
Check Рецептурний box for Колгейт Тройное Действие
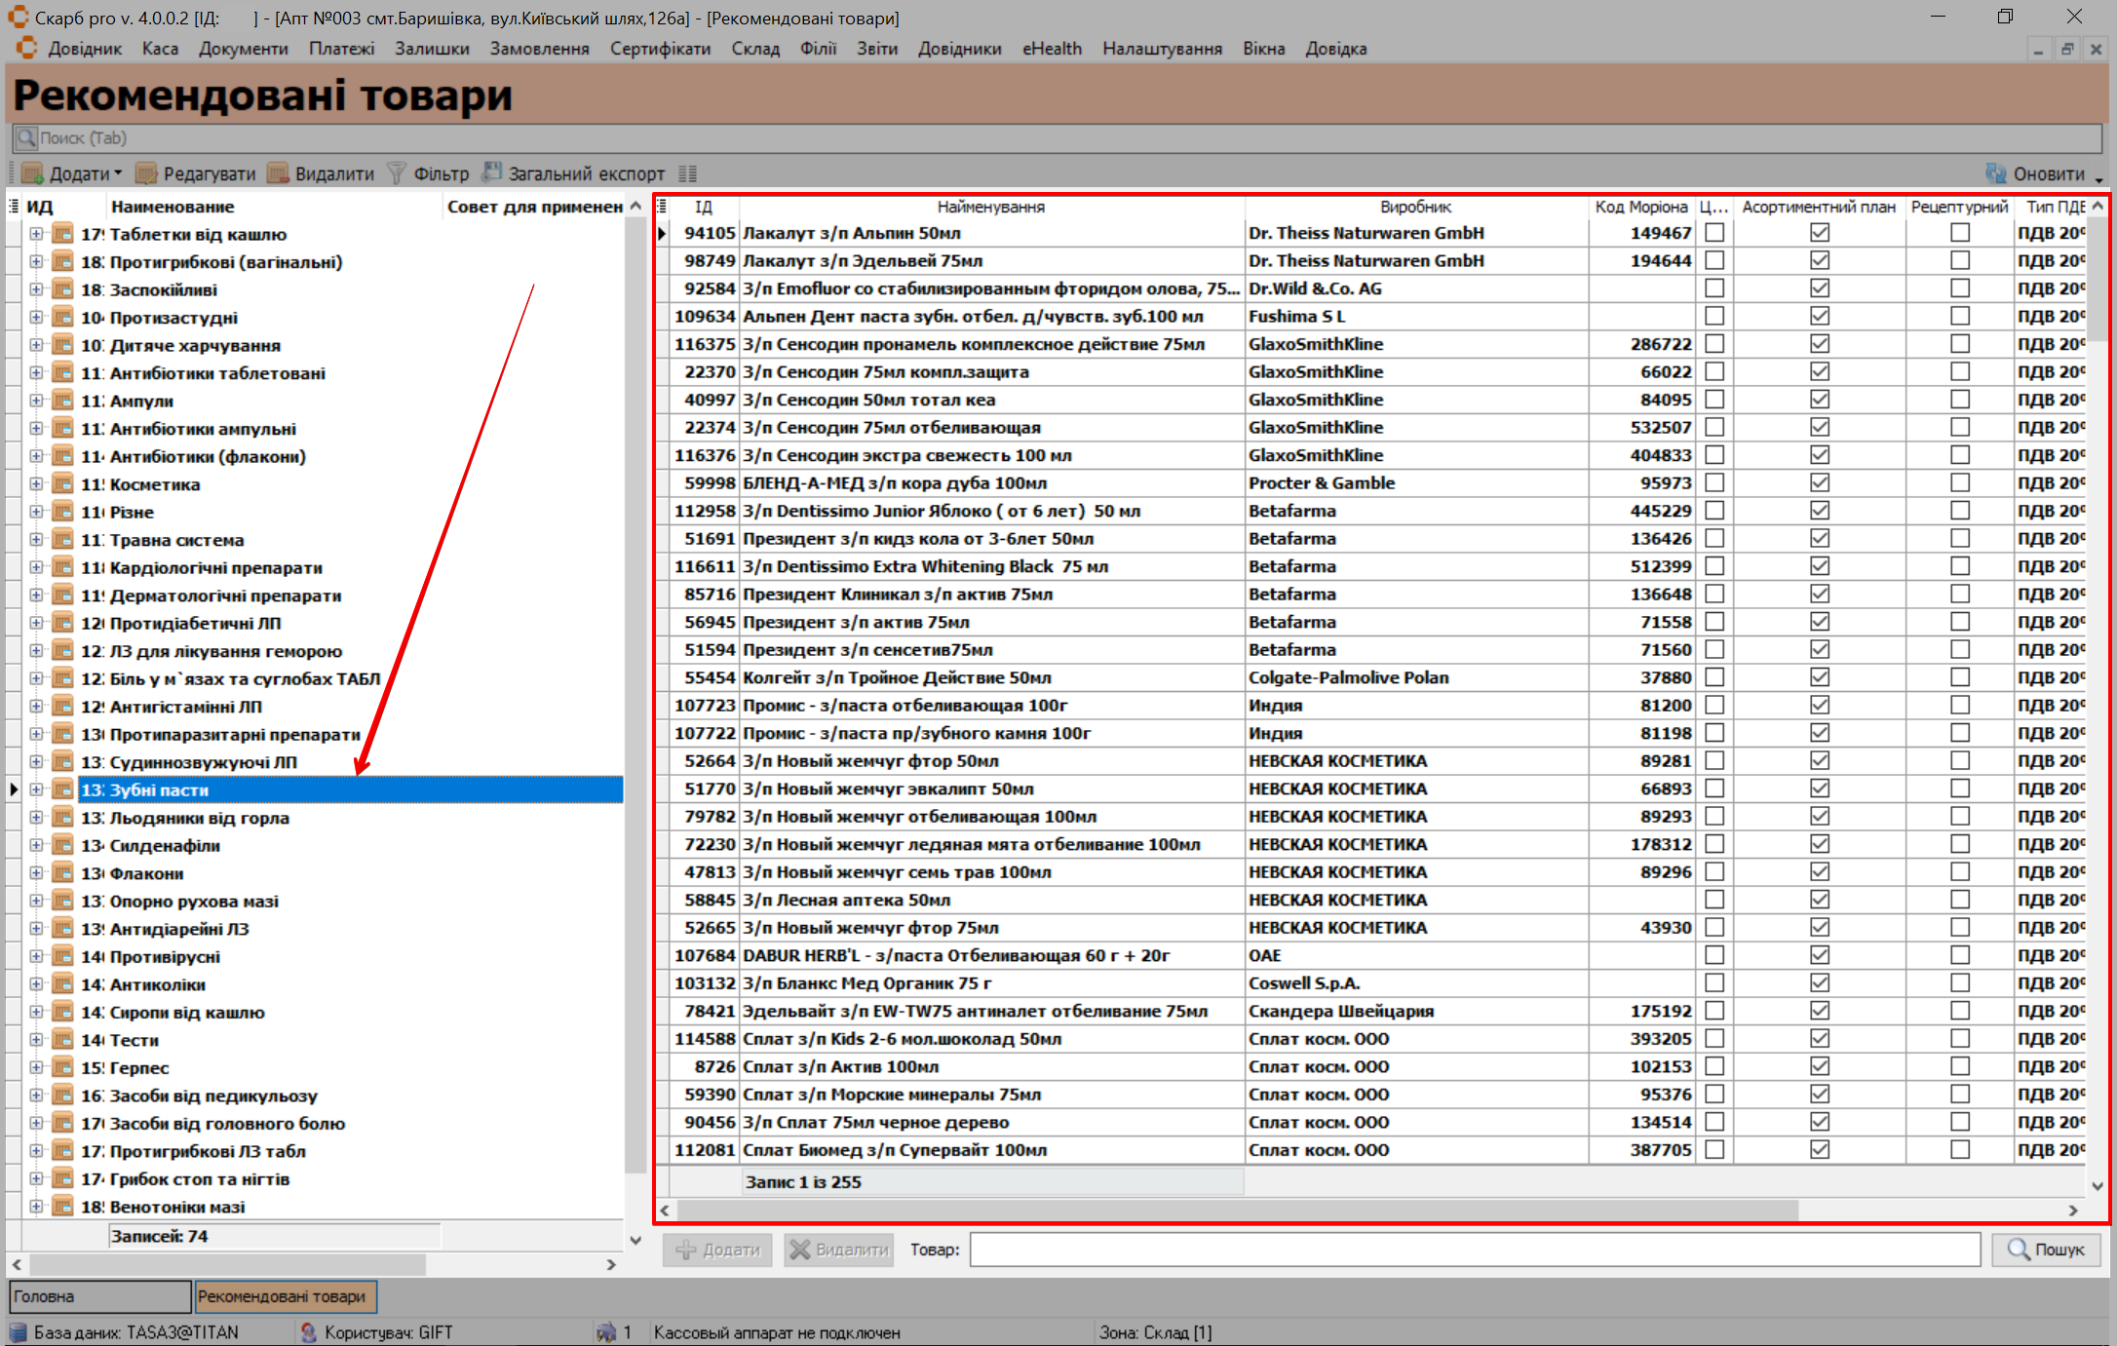[x=1959, y=677]
